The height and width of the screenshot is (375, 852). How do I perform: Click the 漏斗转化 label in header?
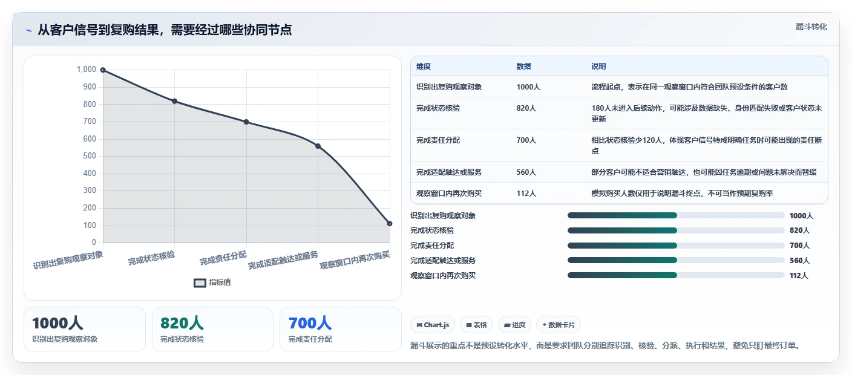tap(811, 27)
